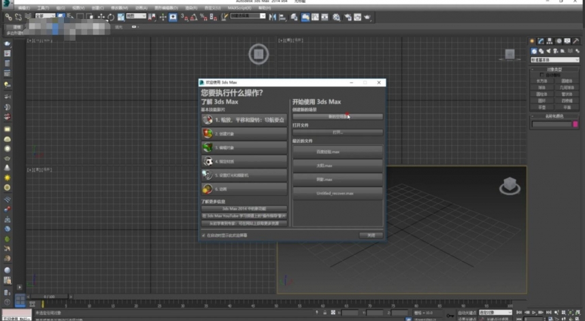Toggle 3D Snaps on the main toolbar
585x321 pixels.
click(184, 17)
